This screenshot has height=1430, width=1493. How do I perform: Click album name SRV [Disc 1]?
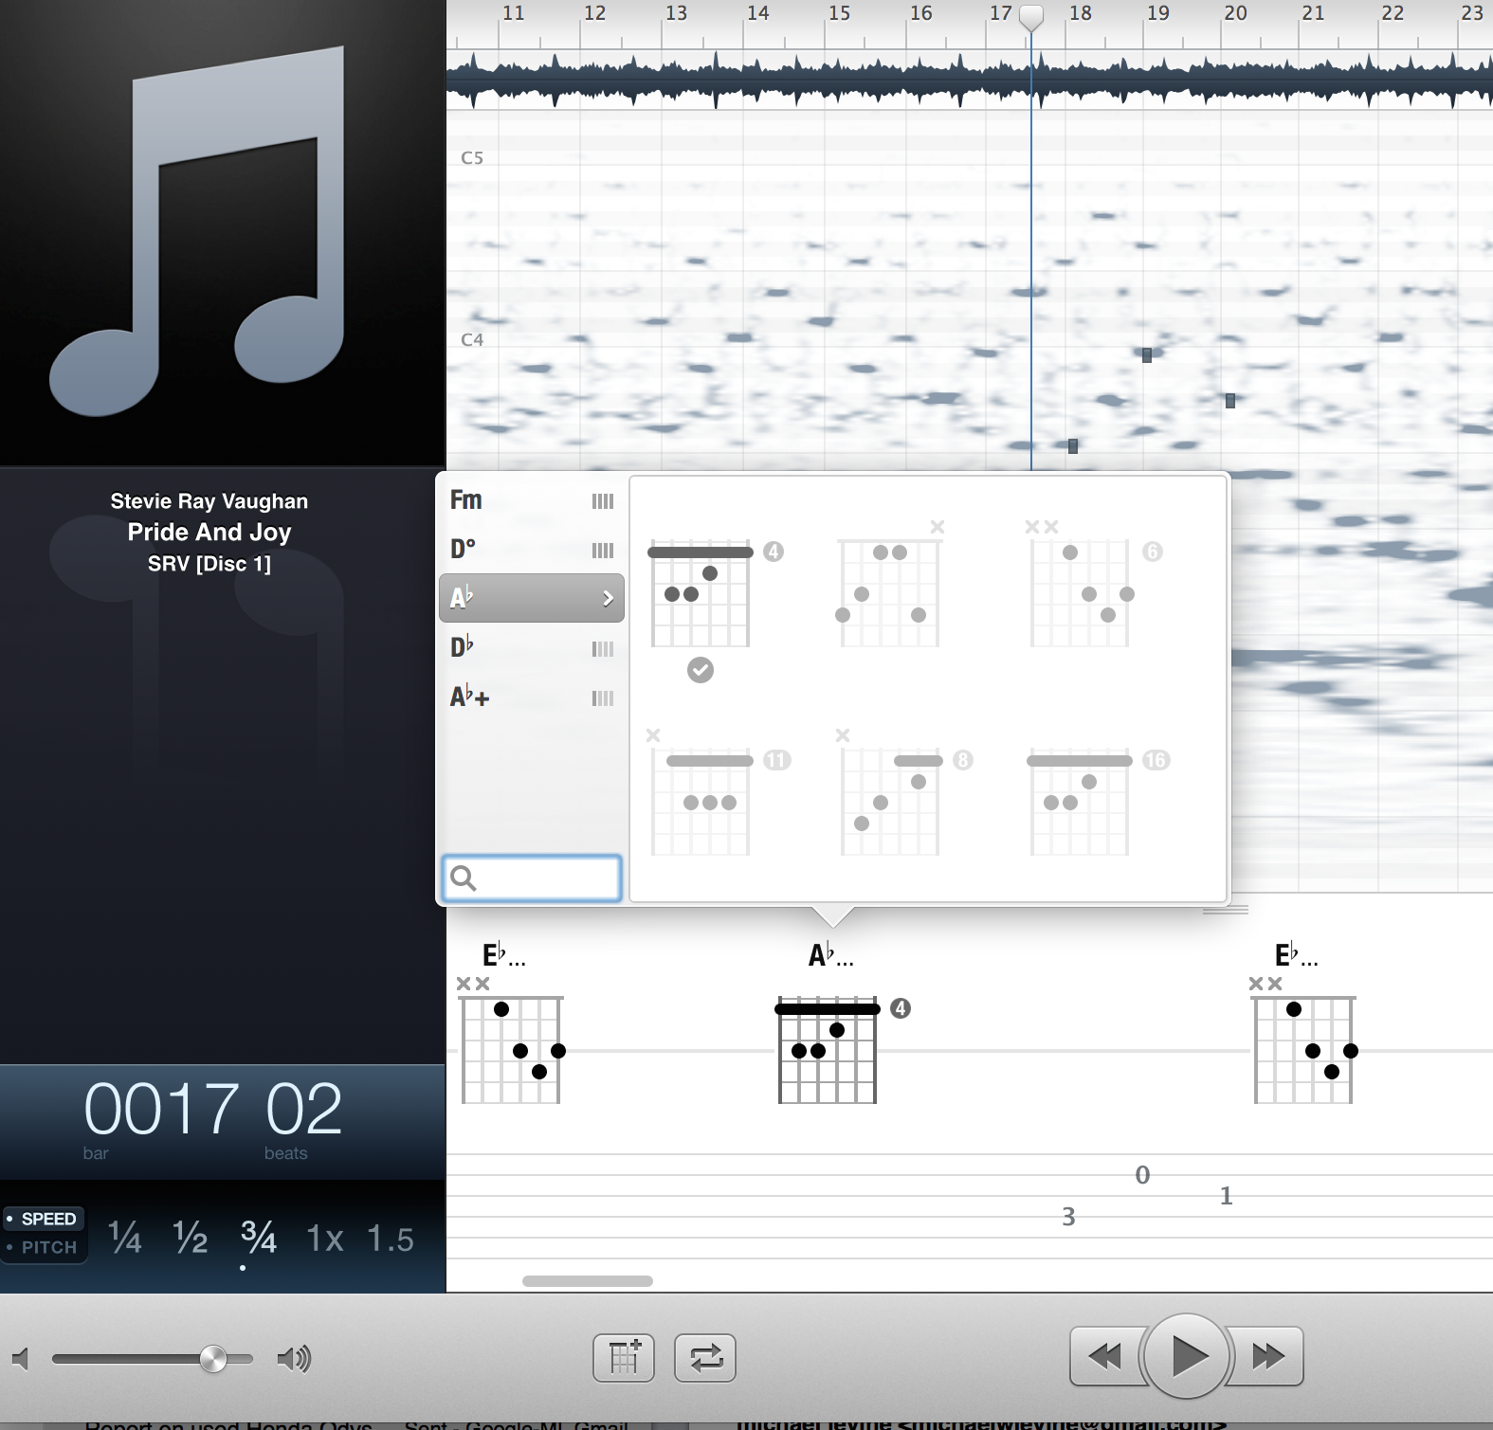[x=209, y=564]
